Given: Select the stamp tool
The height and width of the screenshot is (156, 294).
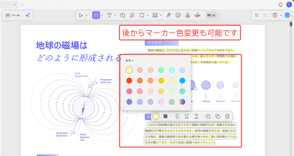Looking at the screenshot, I should click(x=188, y=15).
